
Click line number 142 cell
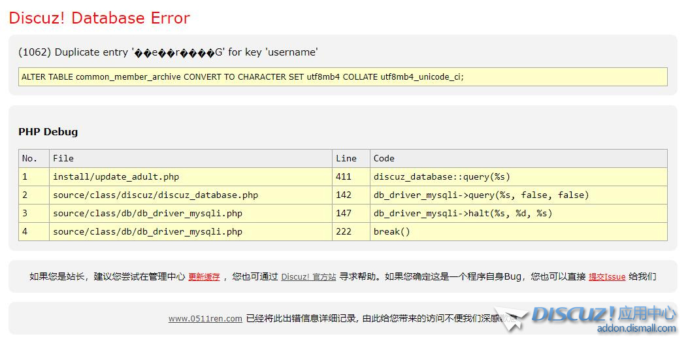coord(351,195)
